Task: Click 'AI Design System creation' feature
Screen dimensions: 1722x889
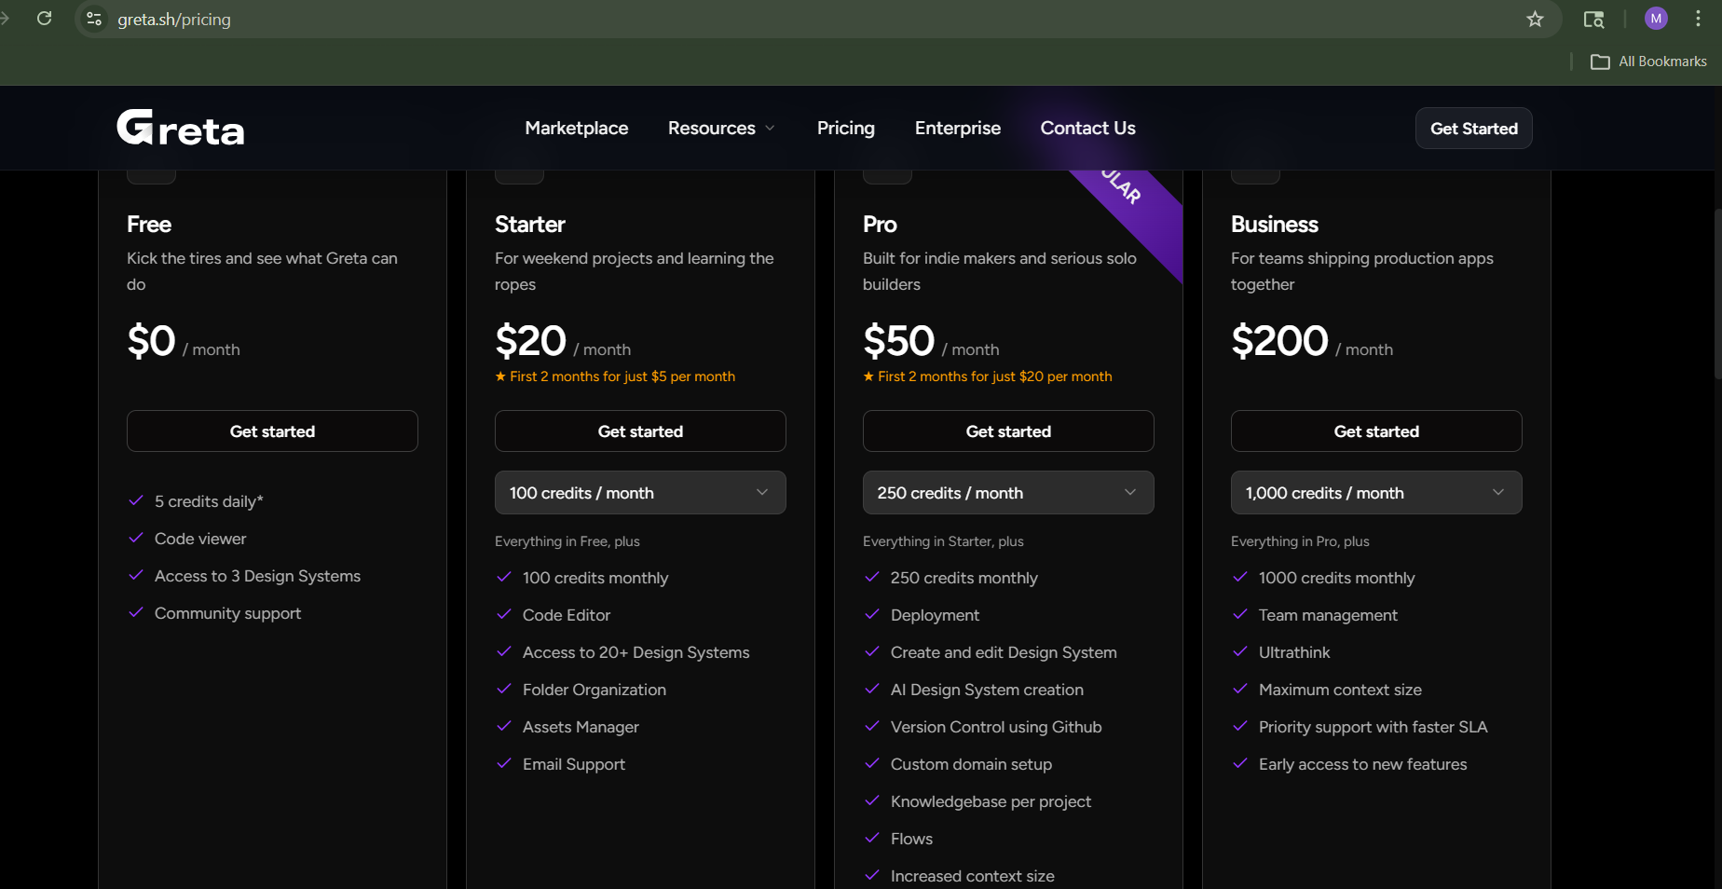Action: pos(987,690)
